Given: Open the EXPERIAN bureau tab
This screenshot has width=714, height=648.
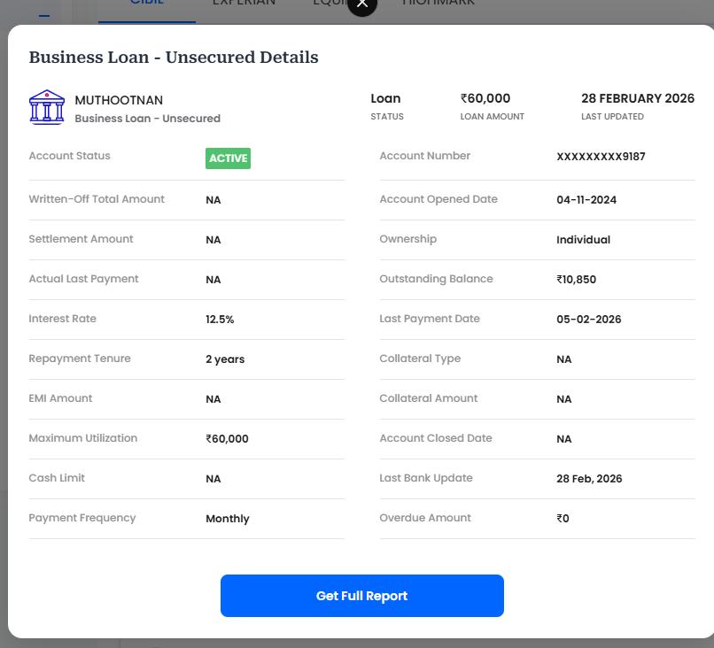Looking at the screenshot, I should (x=244, y=4).
